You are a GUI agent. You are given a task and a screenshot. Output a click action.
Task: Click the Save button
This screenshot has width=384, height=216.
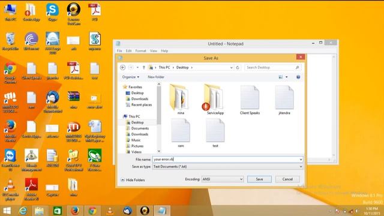(x=259, y=179)
